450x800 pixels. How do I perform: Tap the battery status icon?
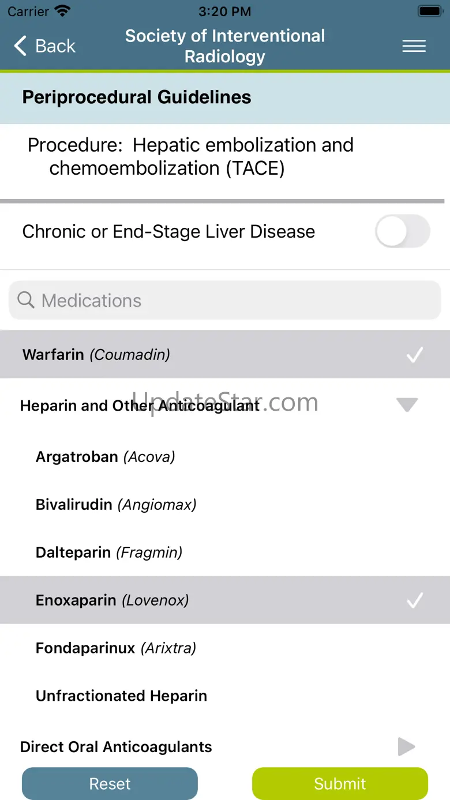pyautogui.click(x=429, y=11)
